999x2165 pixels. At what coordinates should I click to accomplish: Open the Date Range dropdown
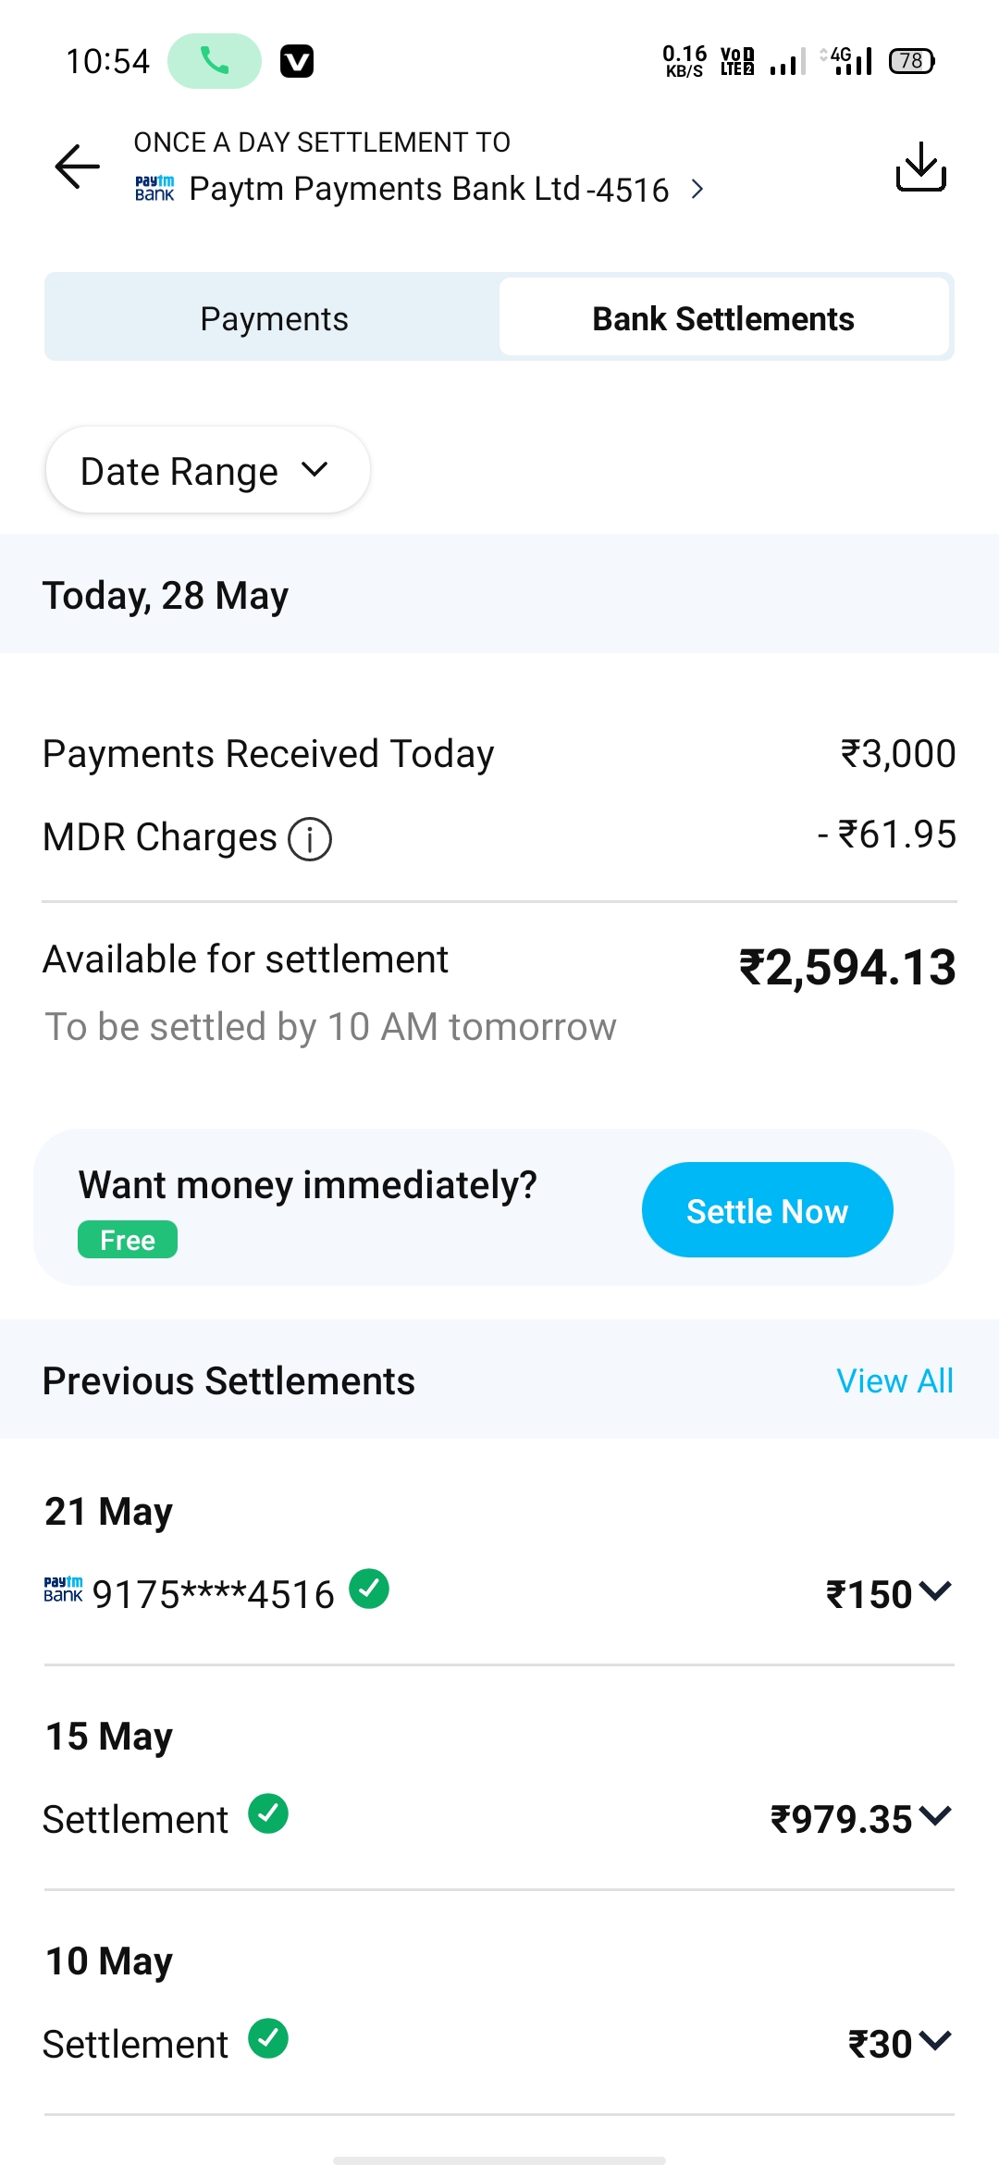coord(207,470)
